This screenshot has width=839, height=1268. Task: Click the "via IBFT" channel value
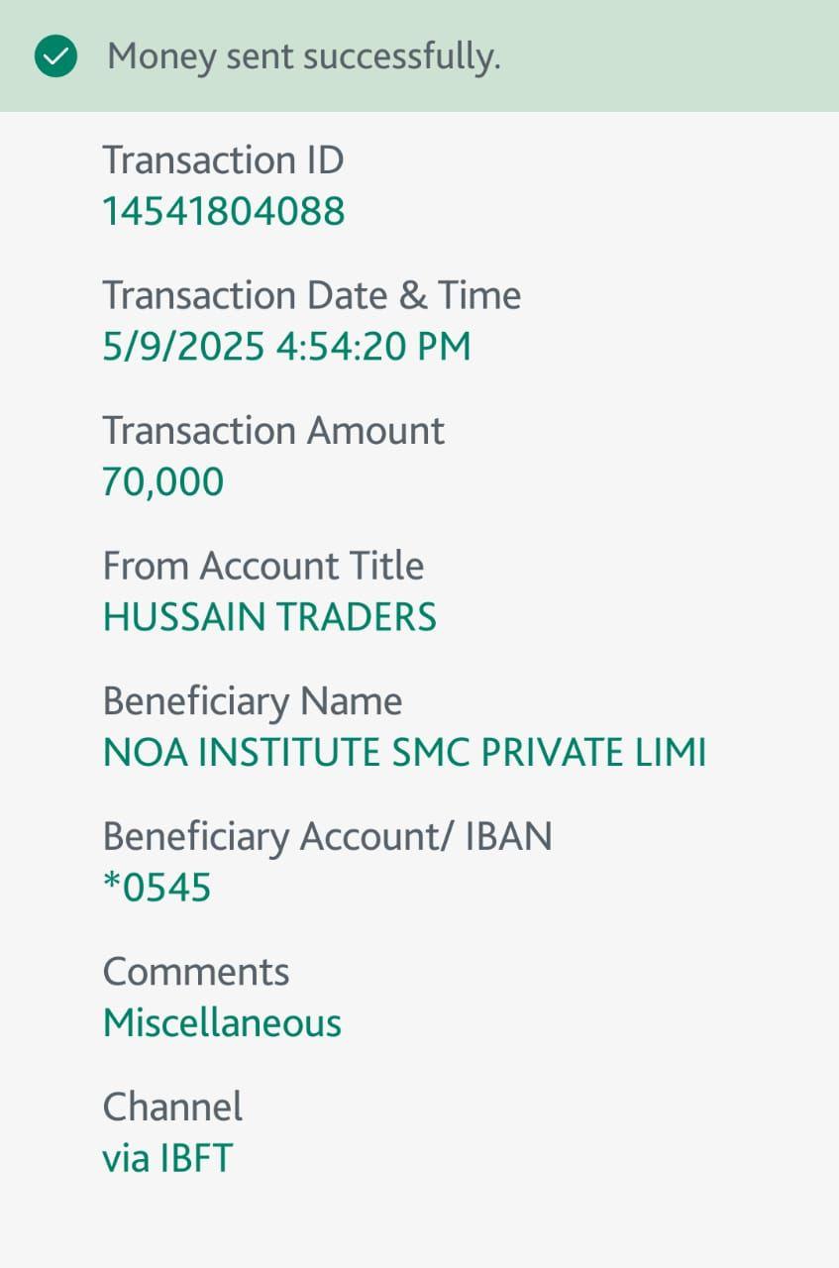(x=167, y=1158)
